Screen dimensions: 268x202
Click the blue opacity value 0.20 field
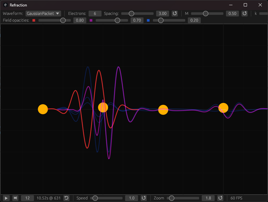point(194,20)
